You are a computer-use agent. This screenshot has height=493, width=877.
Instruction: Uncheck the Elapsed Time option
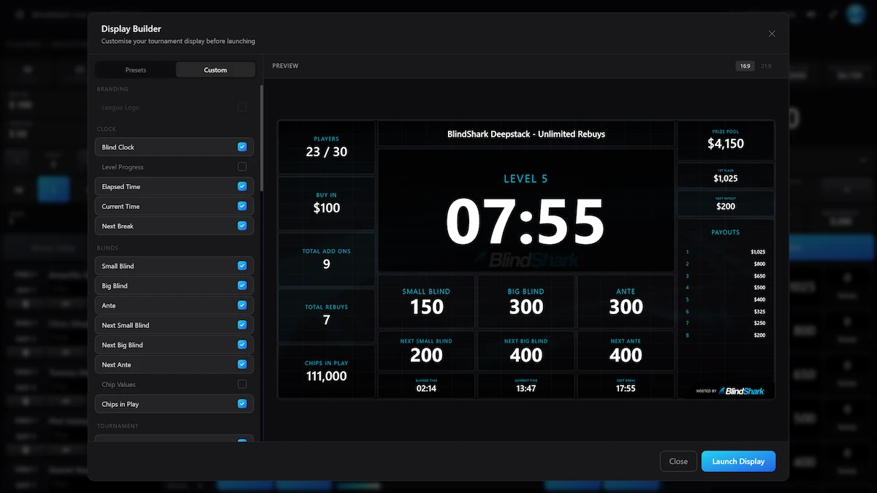coord(242,186)
